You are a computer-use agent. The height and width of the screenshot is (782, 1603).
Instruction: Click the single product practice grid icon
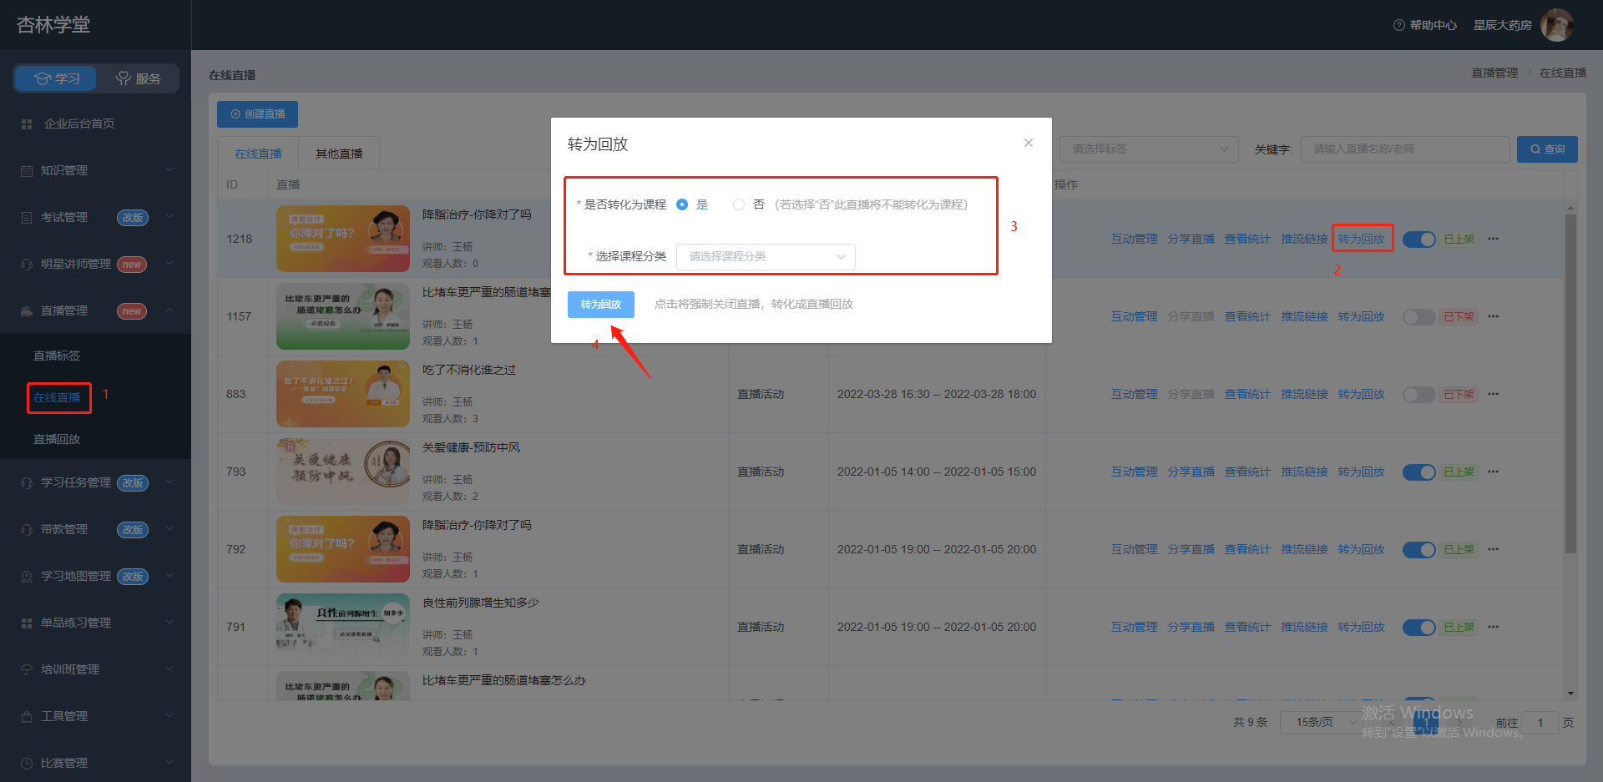coord(27,623)
